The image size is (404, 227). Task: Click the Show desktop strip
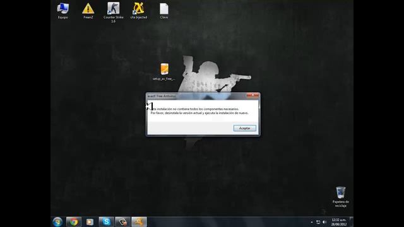(x=352, y=222)
